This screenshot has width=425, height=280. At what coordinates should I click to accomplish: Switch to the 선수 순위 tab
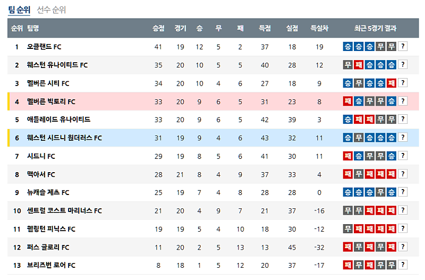52,10
